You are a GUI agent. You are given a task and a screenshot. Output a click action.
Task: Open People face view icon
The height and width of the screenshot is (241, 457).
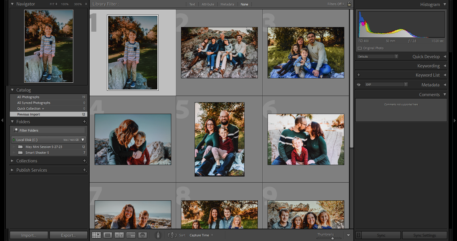click(142, 235)
